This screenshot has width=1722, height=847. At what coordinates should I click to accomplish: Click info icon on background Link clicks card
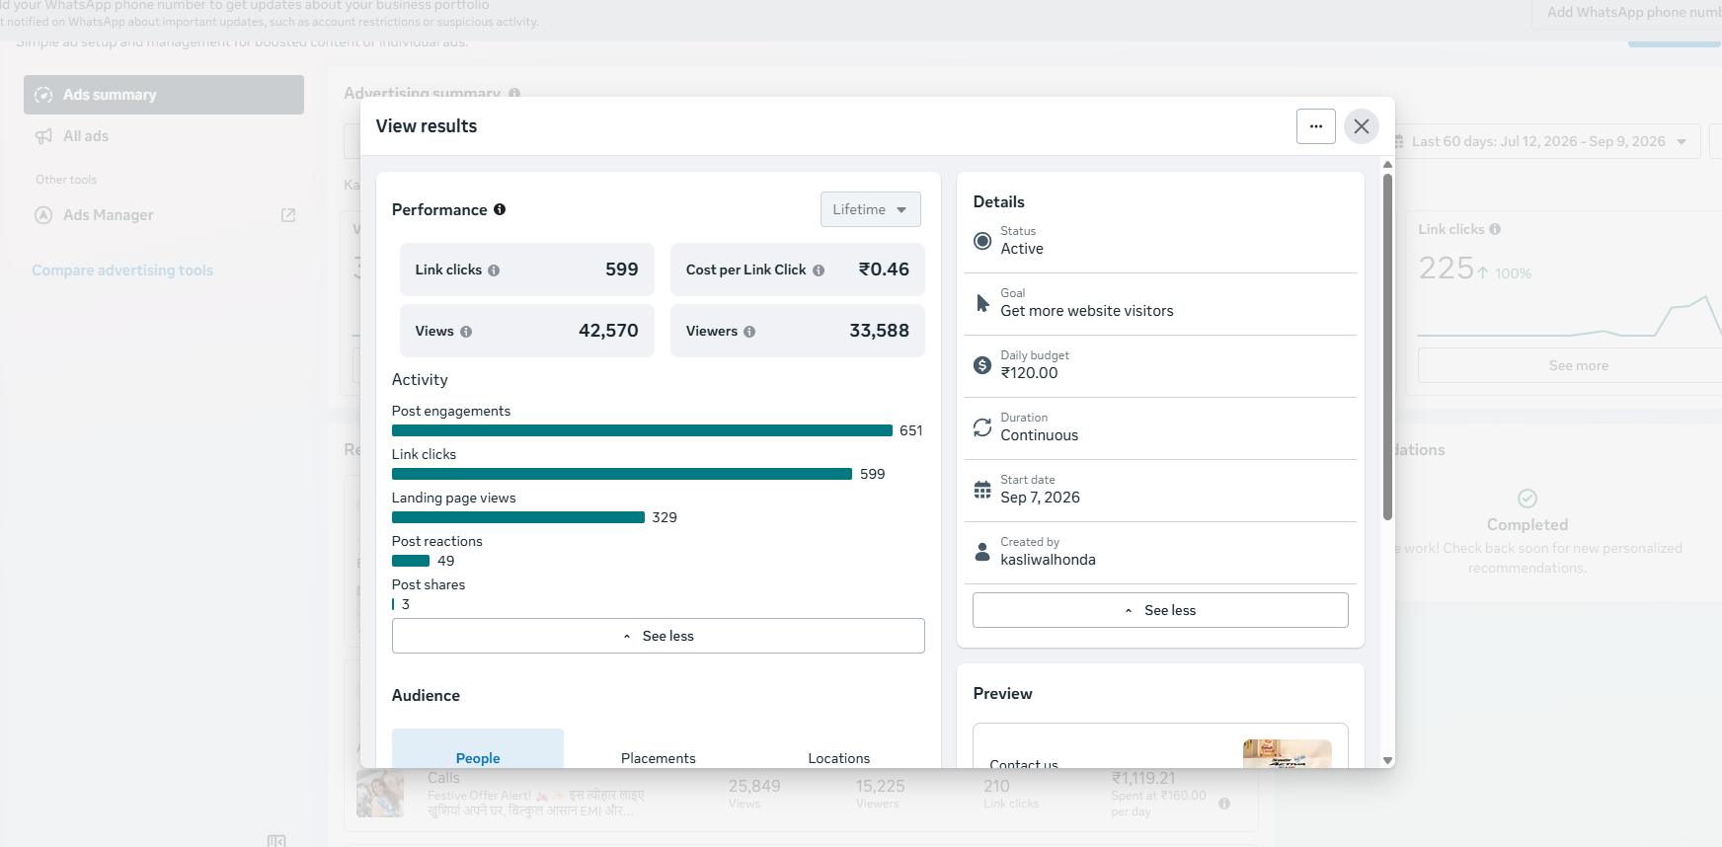tap(1495, 229)
